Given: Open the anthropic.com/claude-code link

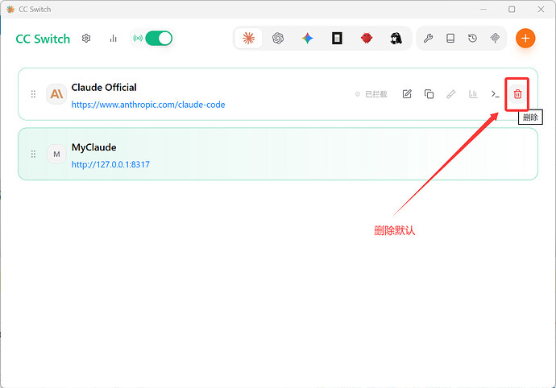Looking at the screenshot, I should pos(148,105).
